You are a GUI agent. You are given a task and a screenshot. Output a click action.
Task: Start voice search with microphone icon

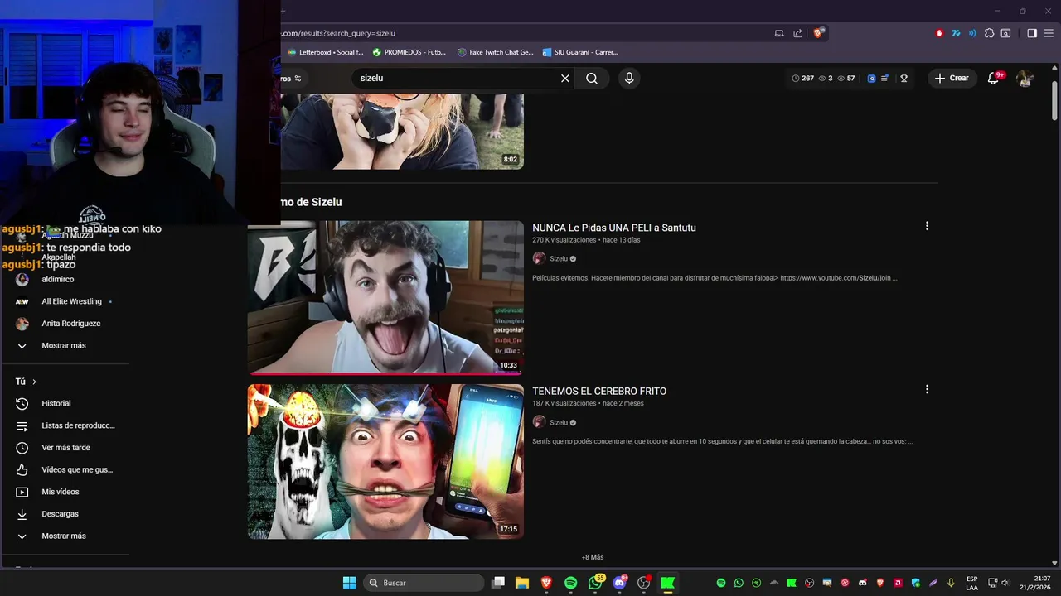629,78
